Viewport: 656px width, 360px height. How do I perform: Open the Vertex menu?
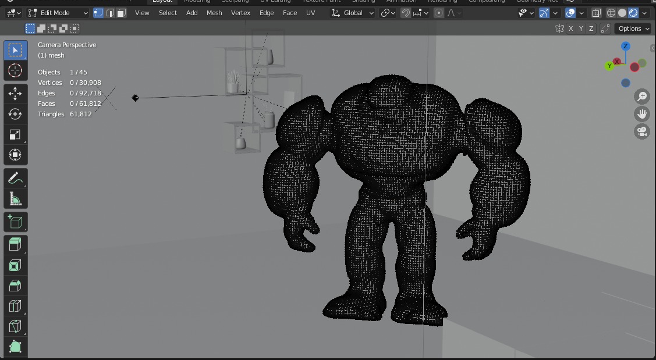[240, 13]
